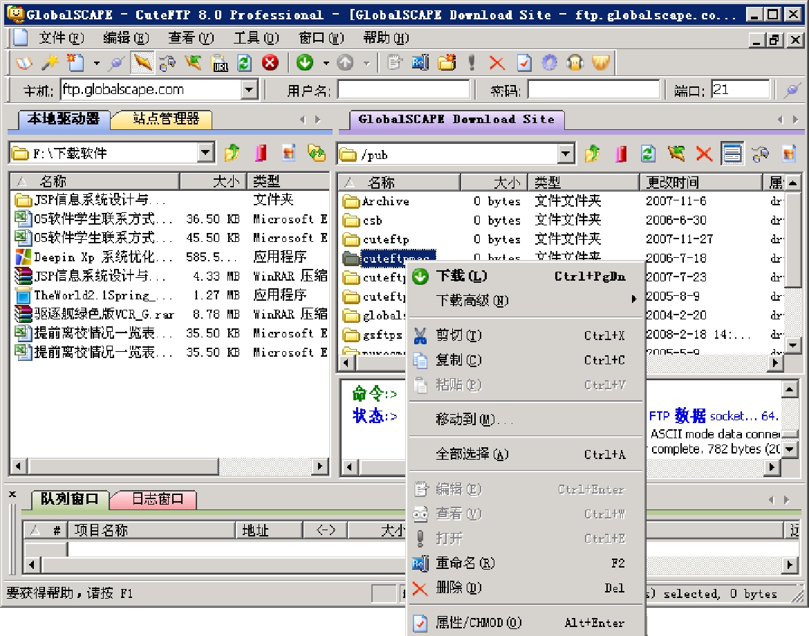The height and width of the screenshot is (636, 809).
Task: Open the 下载高级 submenu
Action: coord(526,300)
